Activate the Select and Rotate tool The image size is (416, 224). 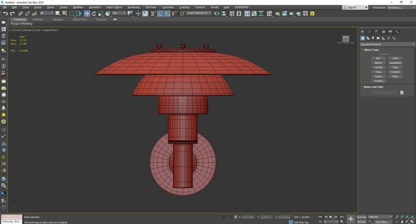pyautogui.click(x=94, y=14)
